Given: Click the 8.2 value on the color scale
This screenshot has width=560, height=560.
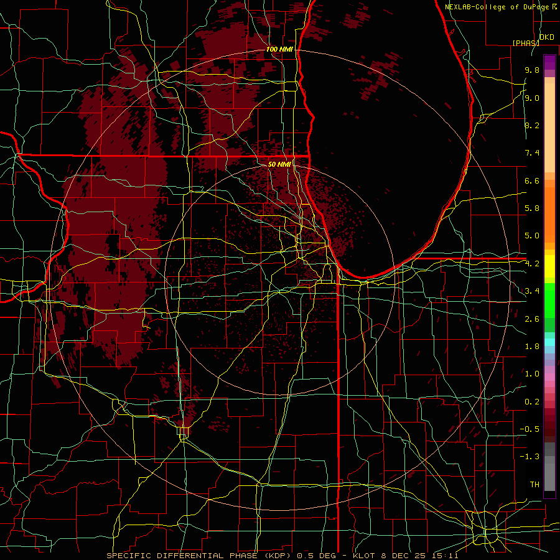Looking at the screenshot, I should (x=532, y=125).
